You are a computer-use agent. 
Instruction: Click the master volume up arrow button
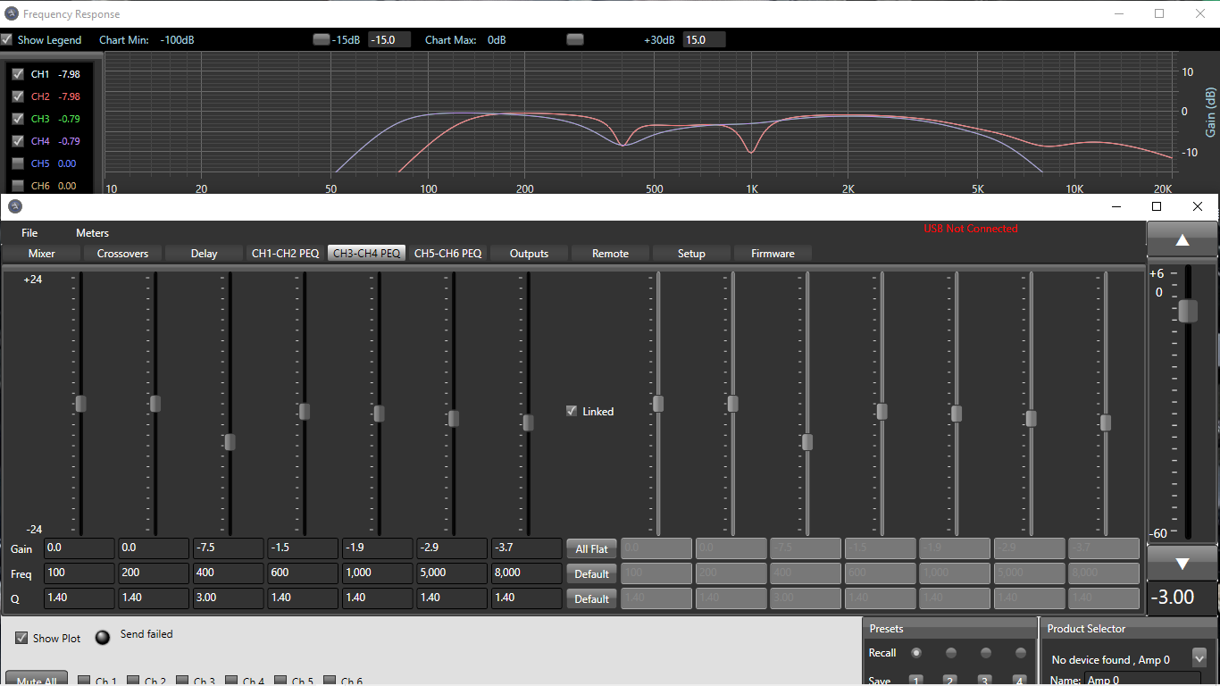coord(1182,239)
